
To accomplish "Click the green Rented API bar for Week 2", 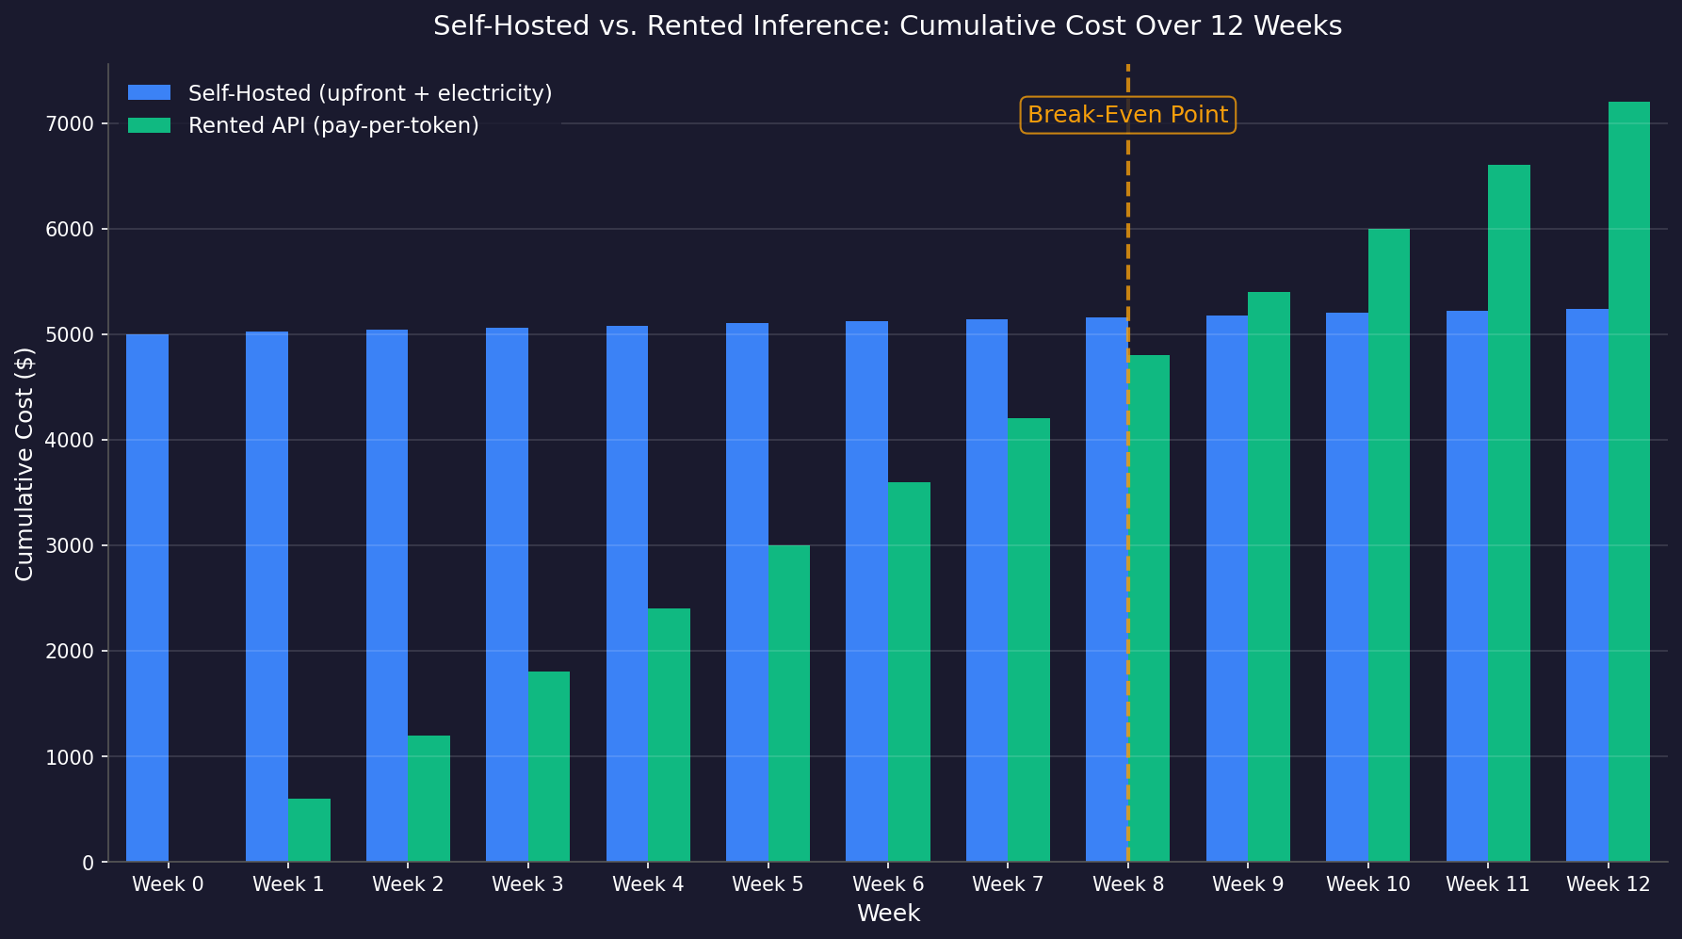I will point(429,799).
